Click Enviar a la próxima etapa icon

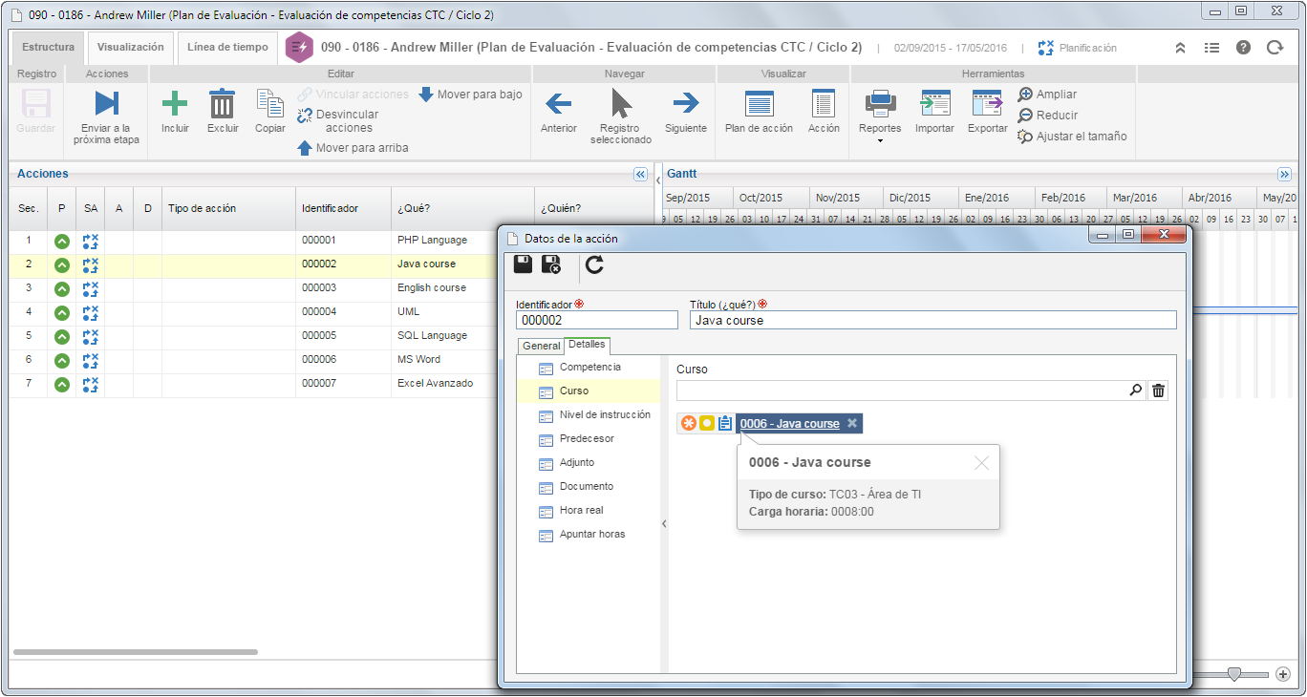pos(106,103)
